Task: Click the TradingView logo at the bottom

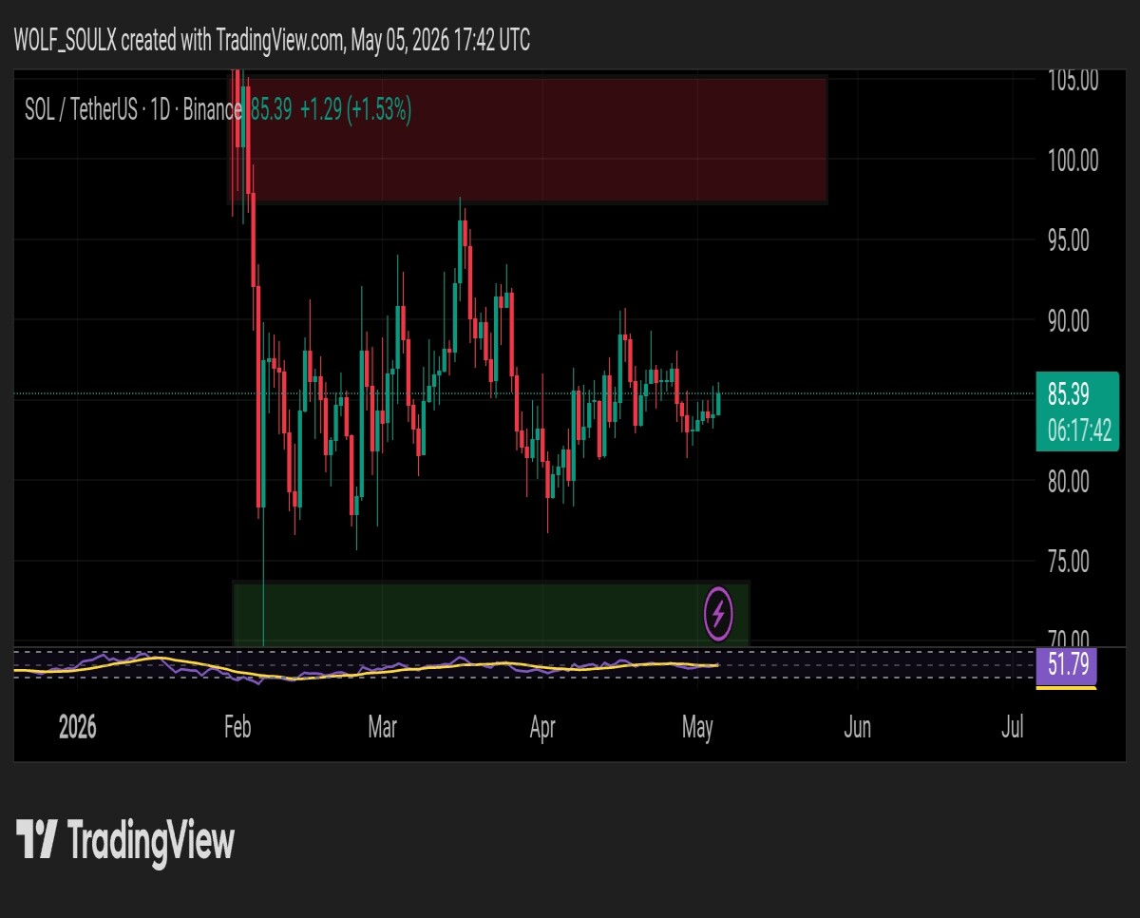Action: (x=125, y=840)
